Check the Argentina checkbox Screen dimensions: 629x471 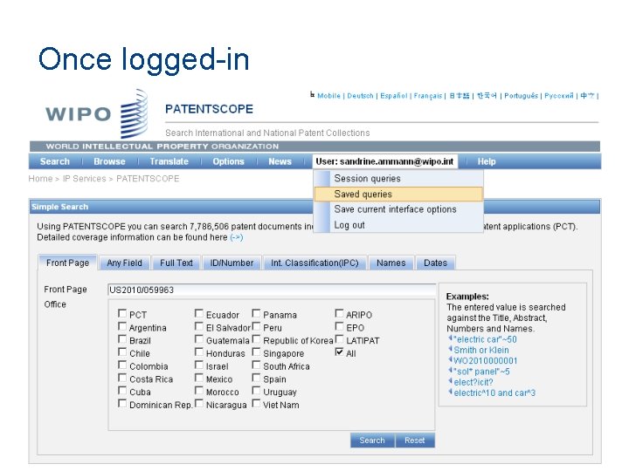click(122, 326)
